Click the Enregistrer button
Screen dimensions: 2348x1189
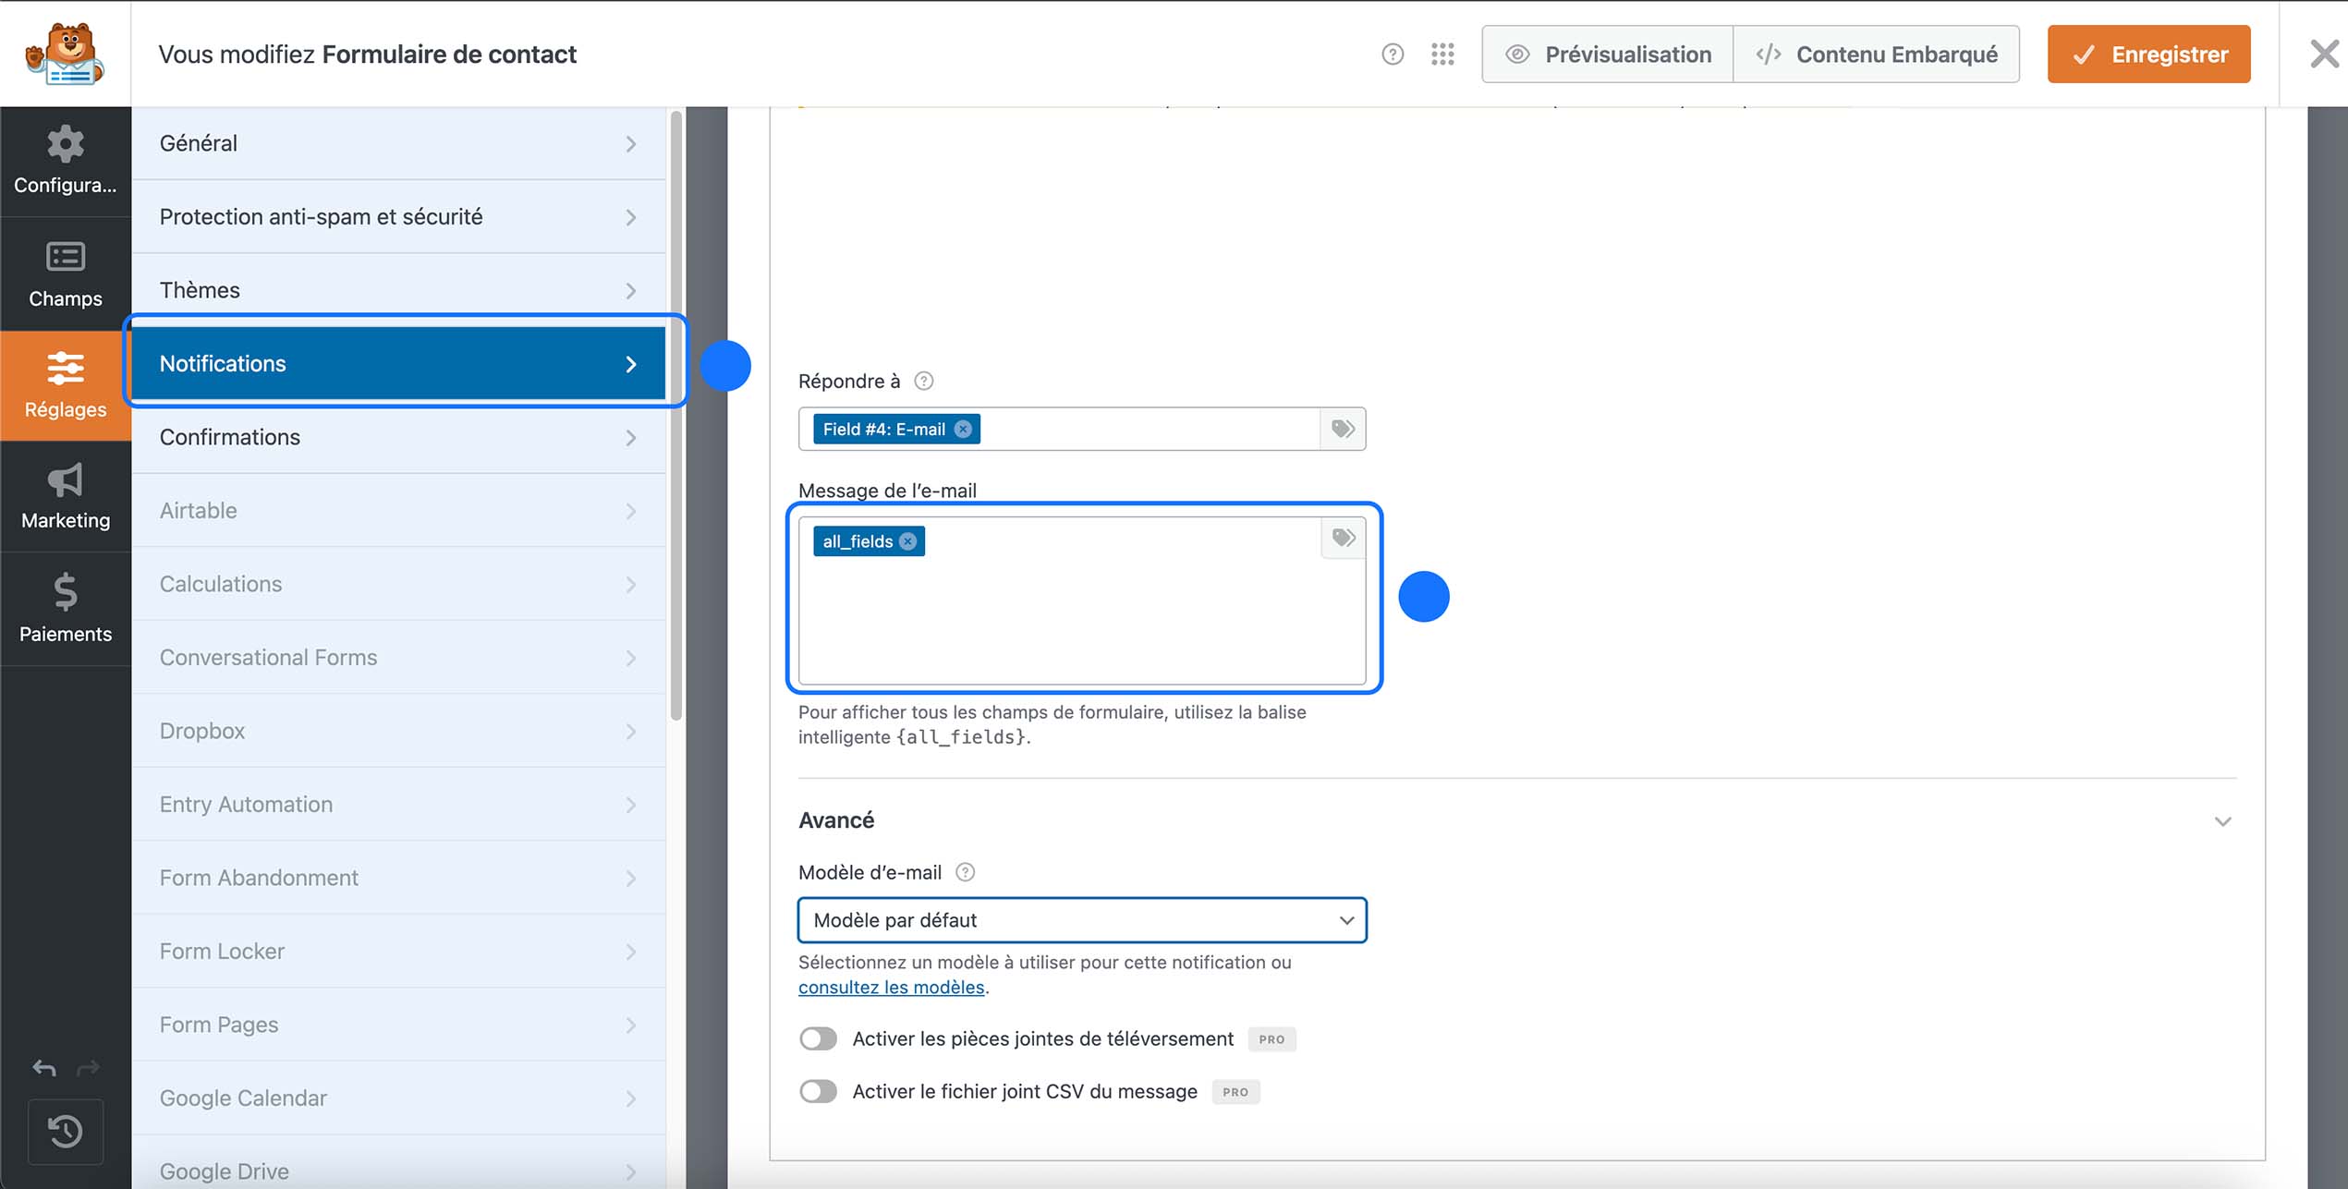point(2148,54)
